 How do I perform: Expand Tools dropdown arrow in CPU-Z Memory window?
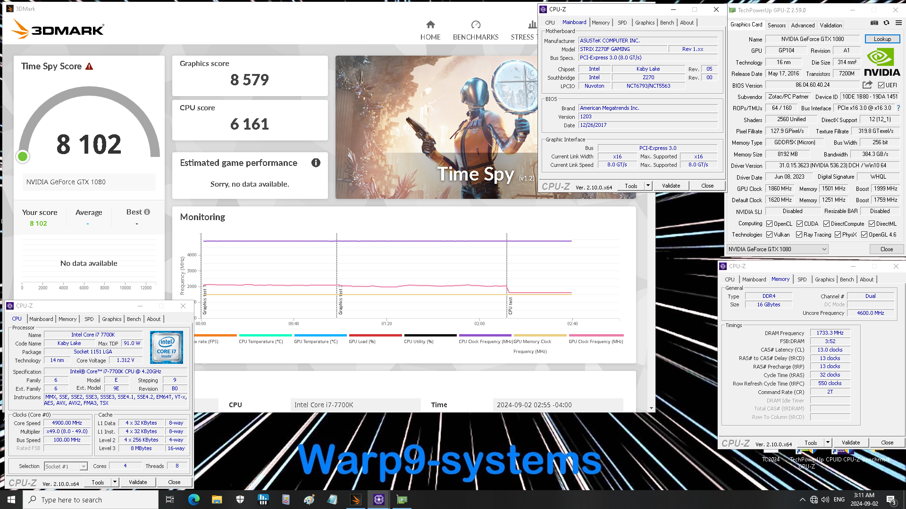pos(828,443)
